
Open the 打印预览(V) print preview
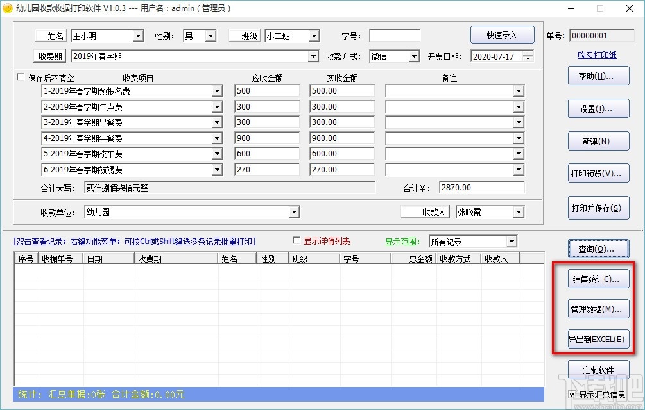598,172
